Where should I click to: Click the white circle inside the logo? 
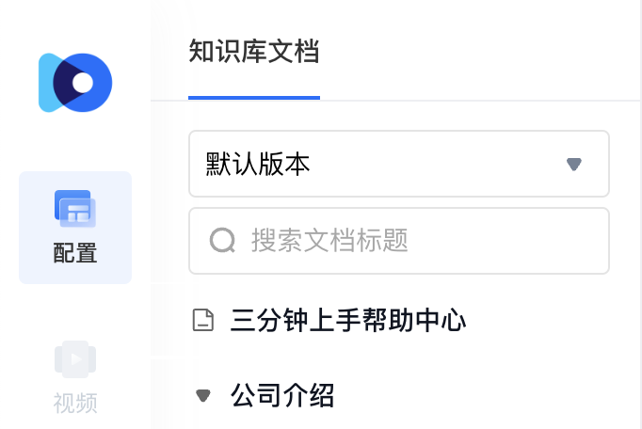pos(83,82)
